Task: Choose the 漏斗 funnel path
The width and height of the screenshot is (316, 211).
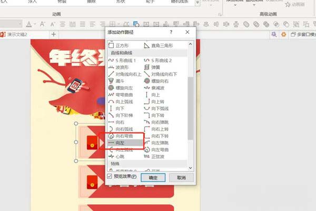Action: 116,81
